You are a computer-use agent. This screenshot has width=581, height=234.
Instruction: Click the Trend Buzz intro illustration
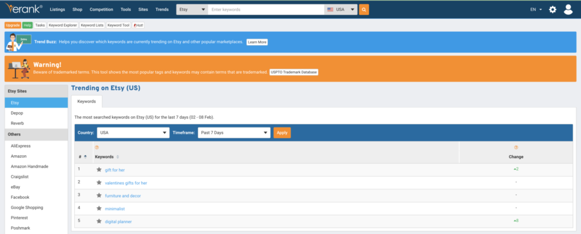(18, 42)
